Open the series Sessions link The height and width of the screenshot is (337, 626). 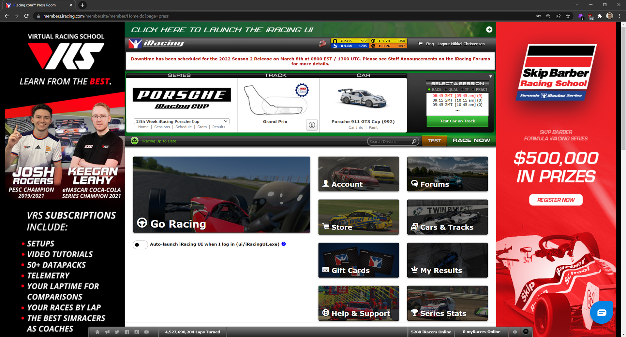(x=162, y=127)
